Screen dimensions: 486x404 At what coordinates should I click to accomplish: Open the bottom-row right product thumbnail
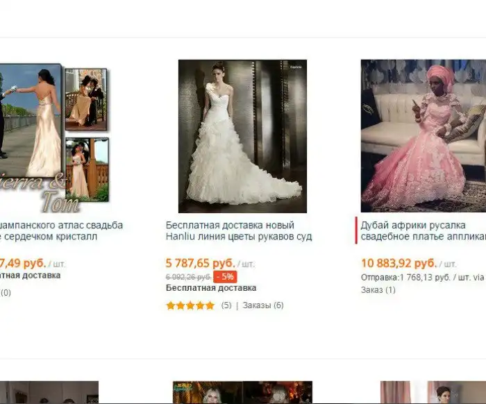coord(433,393)
